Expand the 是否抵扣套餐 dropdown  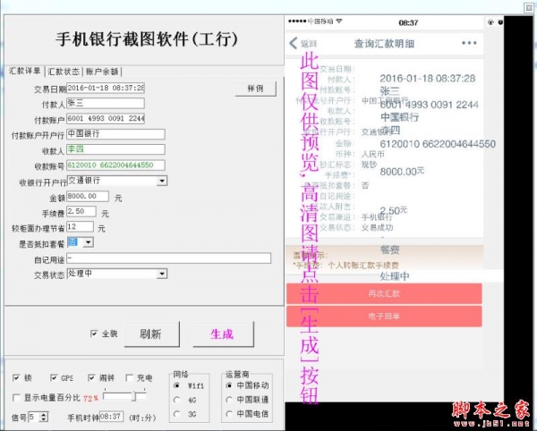pos(89,242)
